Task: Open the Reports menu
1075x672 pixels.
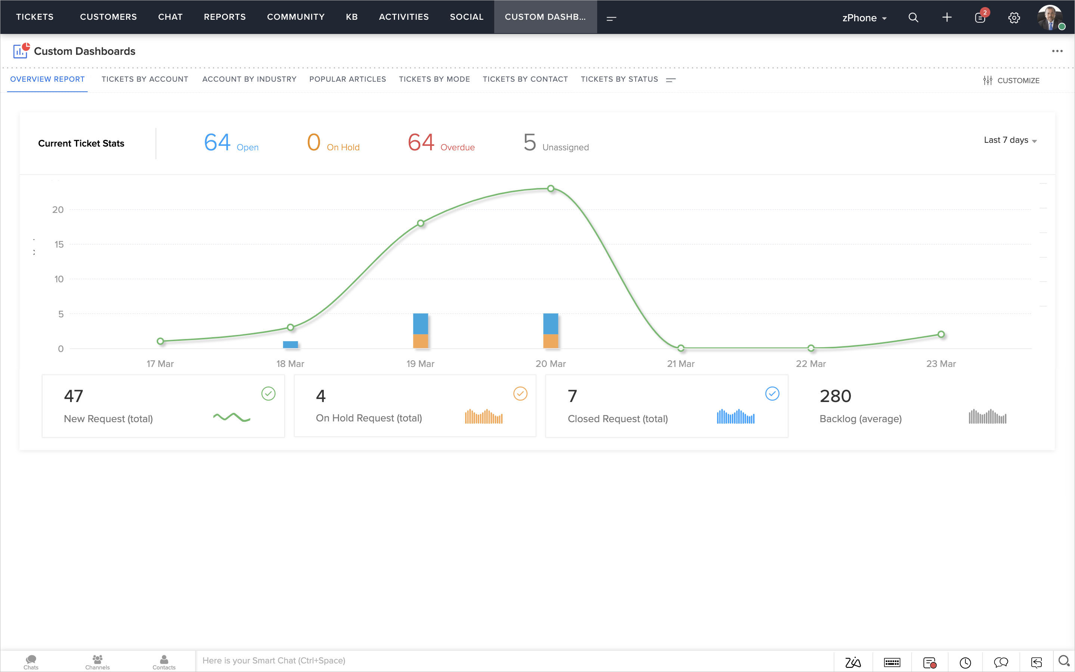Action: tap(225, 17)
